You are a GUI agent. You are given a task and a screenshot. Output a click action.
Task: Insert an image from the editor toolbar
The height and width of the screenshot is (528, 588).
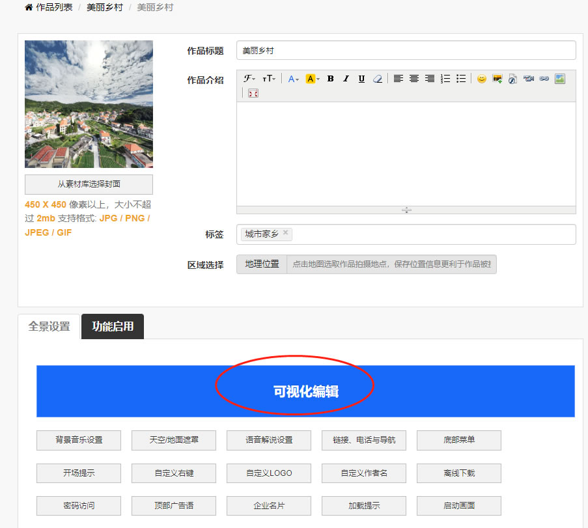pos(560,79)
